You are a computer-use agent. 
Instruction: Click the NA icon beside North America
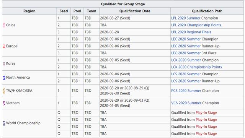click(4, 78)
